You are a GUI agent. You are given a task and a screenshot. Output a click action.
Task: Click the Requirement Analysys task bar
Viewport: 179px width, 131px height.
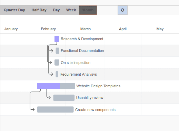[57, 74]
